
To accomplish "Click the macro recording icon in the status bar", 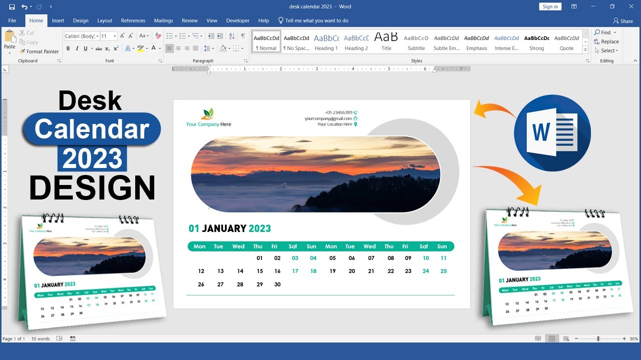I will tap(73, 338).
